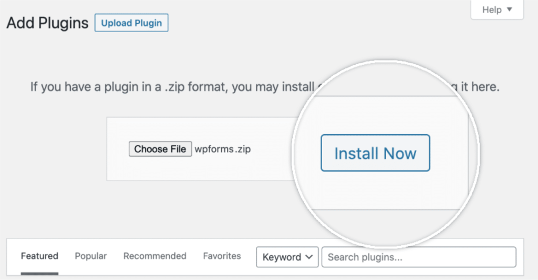Image resolution: width=538 pixels, height=280 pixels.
Task: View the Recommended plugins tab
Action: (x=155, y=256)
